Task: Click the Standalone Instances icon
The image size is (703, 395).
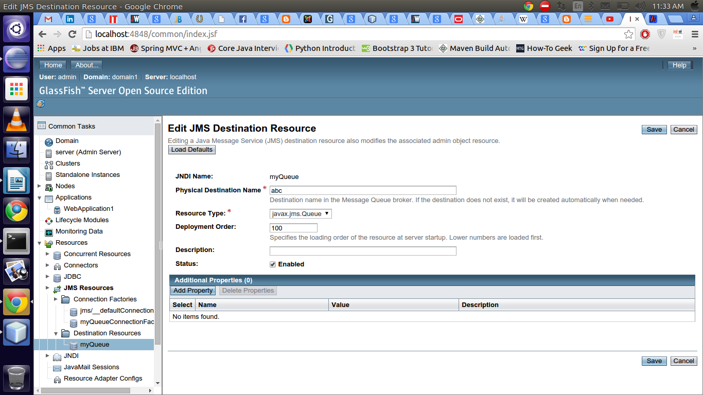Action: pos(49,175)
